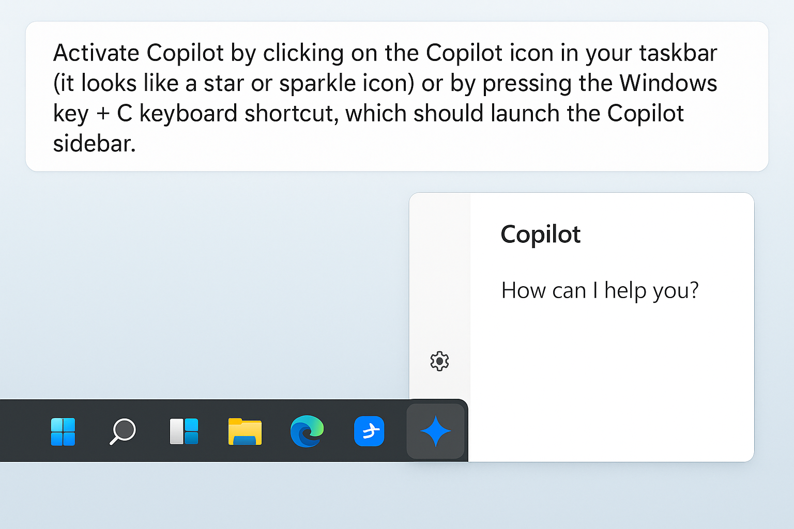794x529 pixels.
Task: Click the empty desktop background
Action: click(207, 289)
